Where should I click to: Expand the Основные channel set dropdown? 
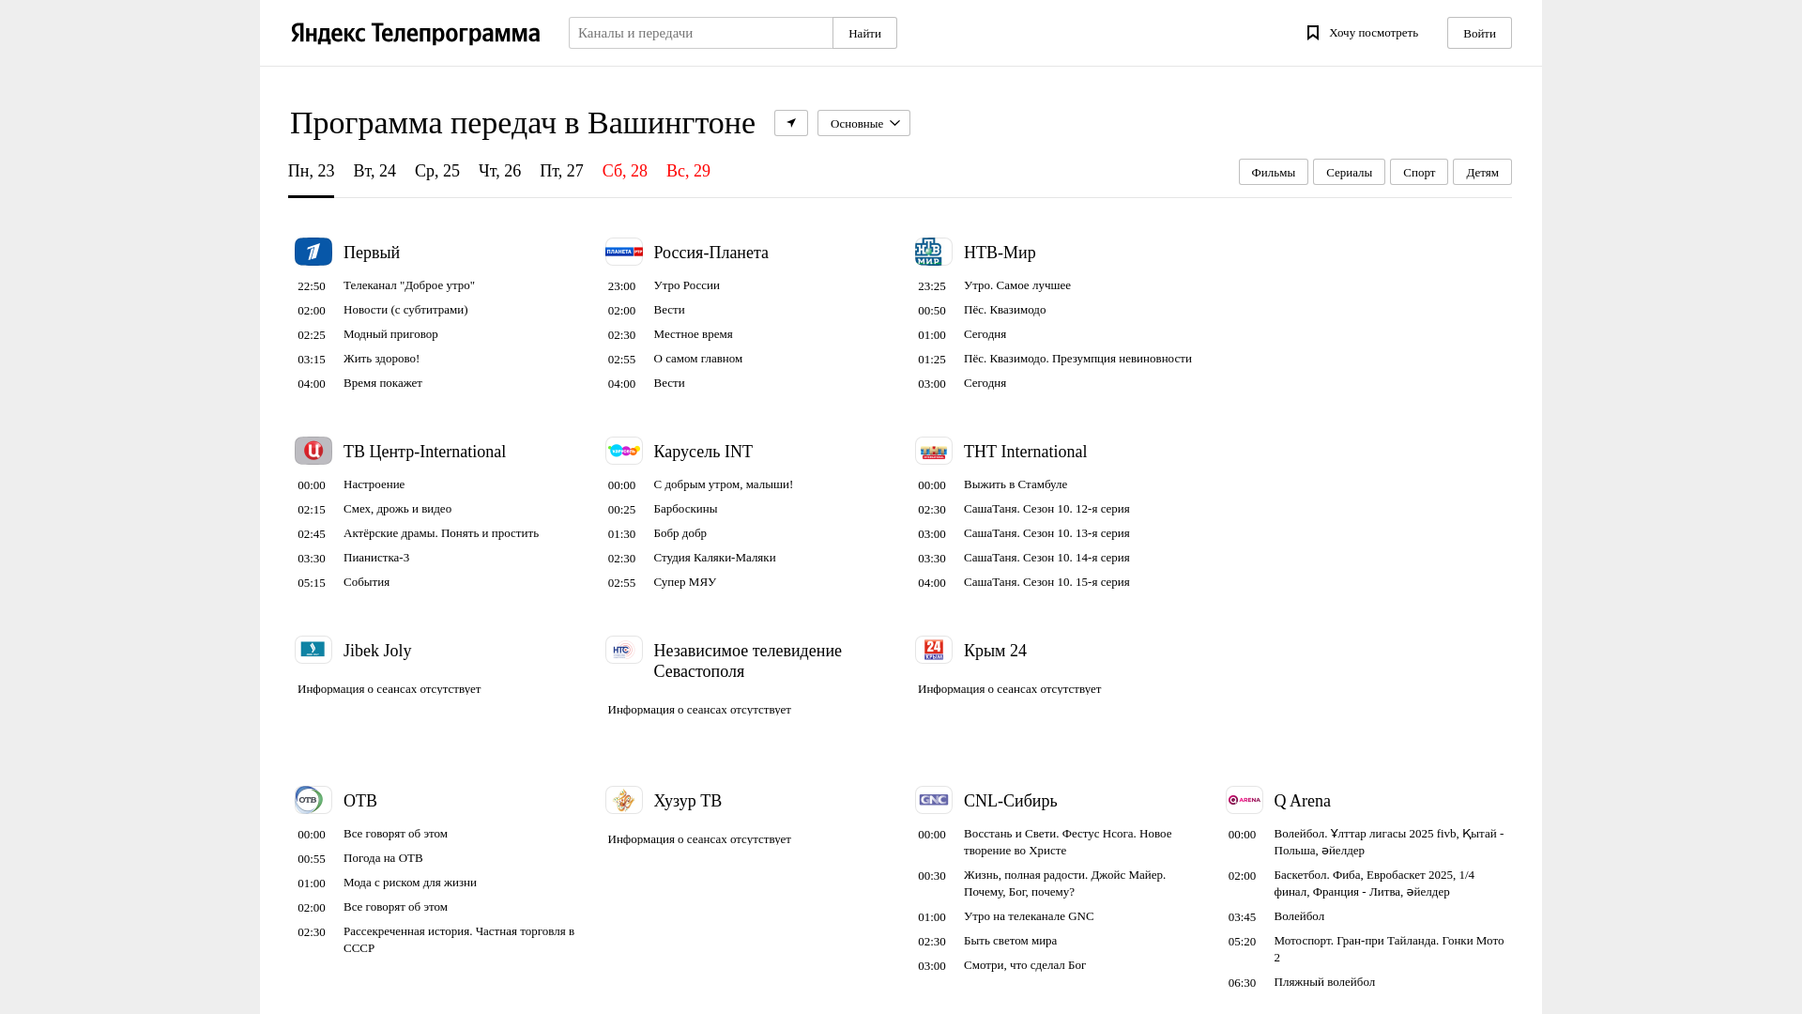[x=863, y=123]
